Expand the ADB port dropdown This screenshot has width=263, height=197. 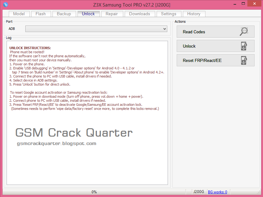click(96, 29)
